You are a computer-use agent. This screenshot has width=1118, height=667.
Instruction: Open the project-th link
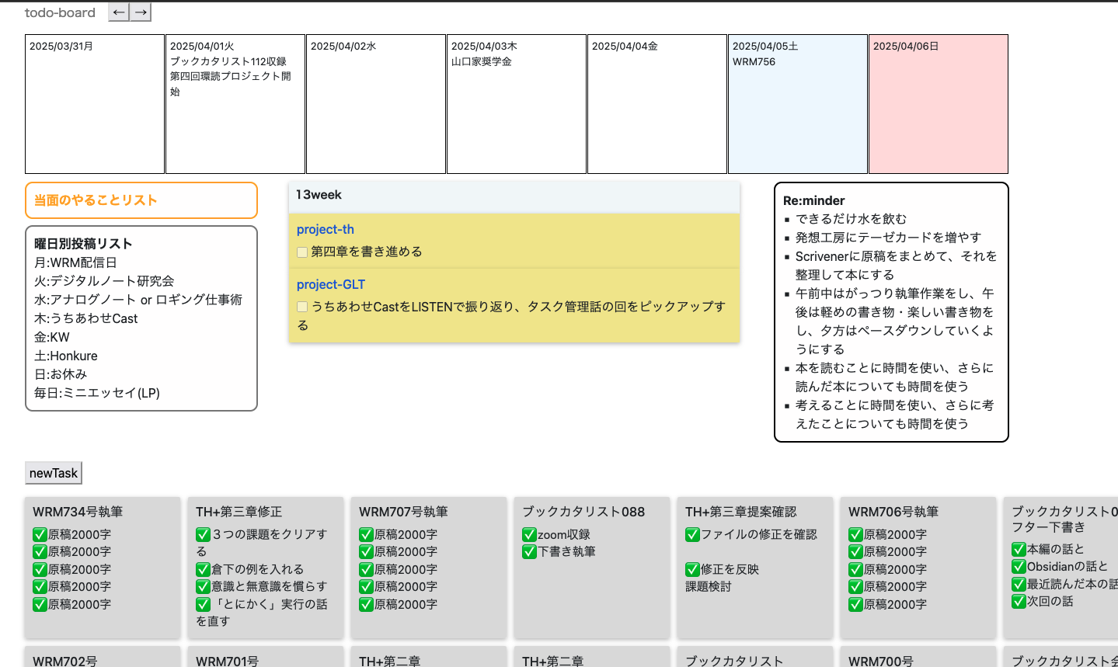click(326, 229)
